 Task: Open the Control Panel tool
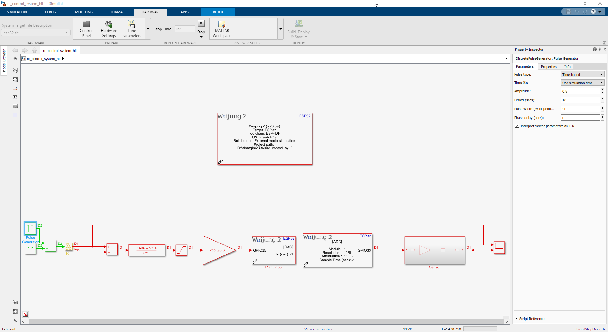pyautogui.click(x=86, y=29)
